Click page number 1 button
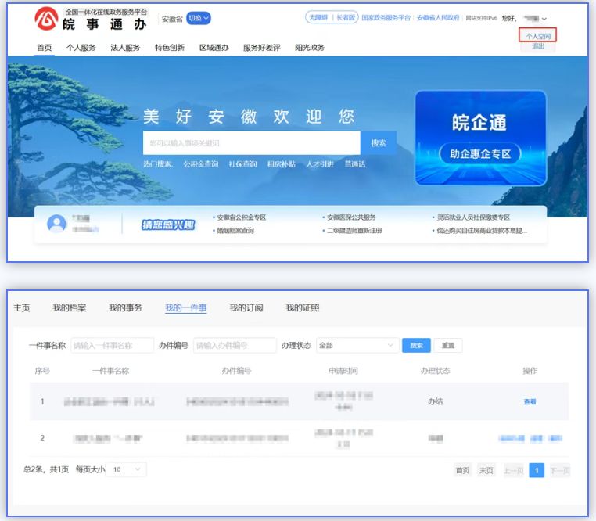Screen dimensions: 596x521 [537, 470]
